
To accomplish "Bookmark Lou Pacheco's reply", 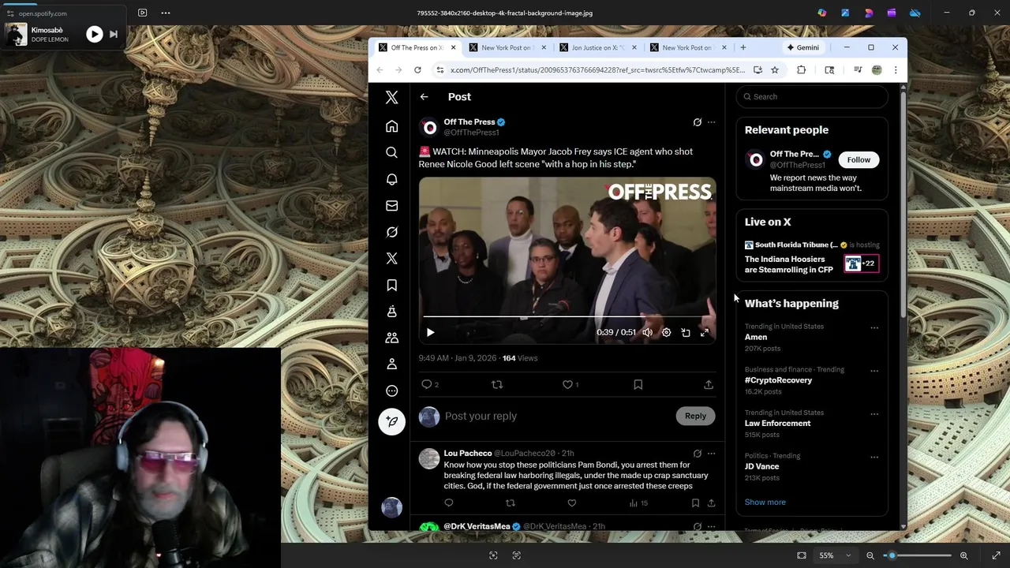I will pyautogui.click(x=695, y=503).
